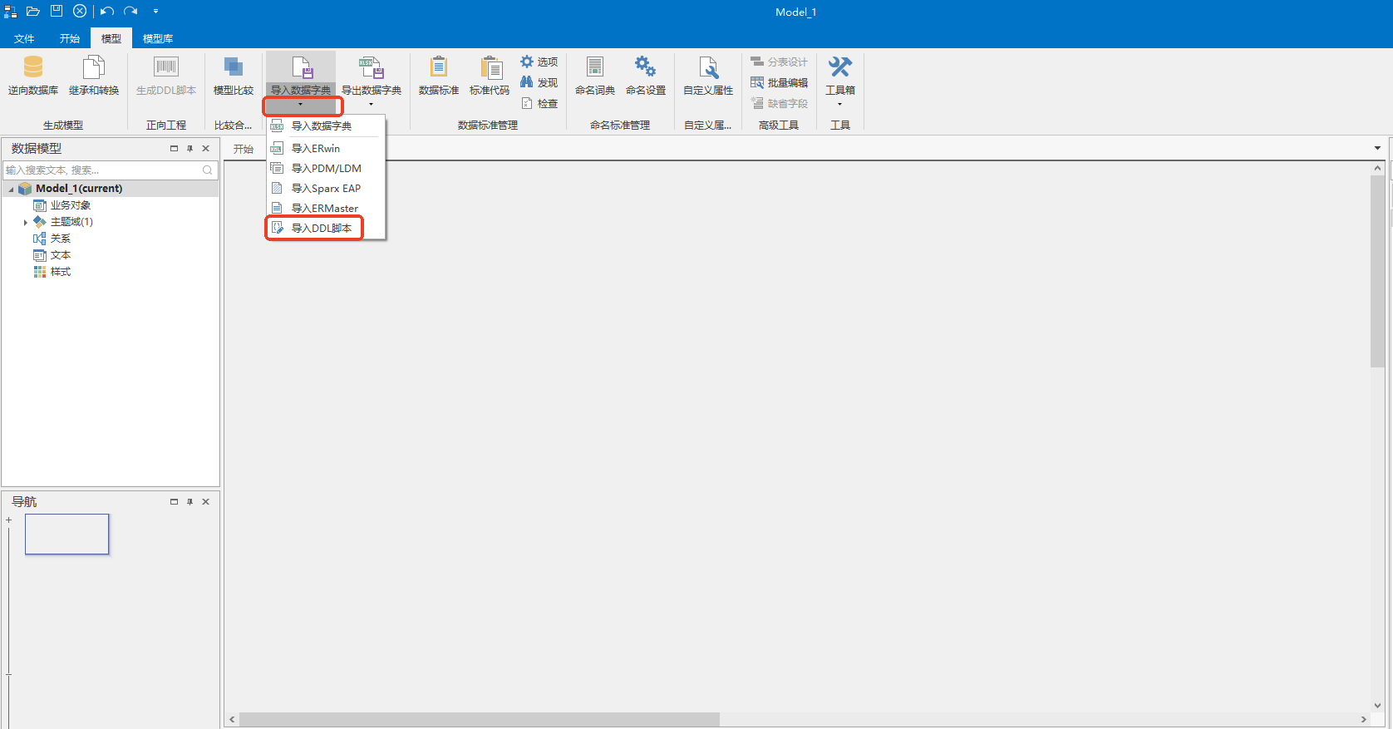Open the 工具箱 toolbox icon
Screen dimensions: 1393x729
coord(840,66)
